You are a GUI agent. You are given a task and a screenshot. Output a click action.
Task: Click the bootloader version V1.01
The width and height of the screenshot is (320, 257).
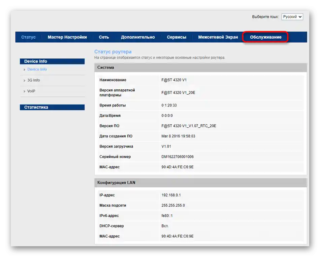click(x=166, y=146)
